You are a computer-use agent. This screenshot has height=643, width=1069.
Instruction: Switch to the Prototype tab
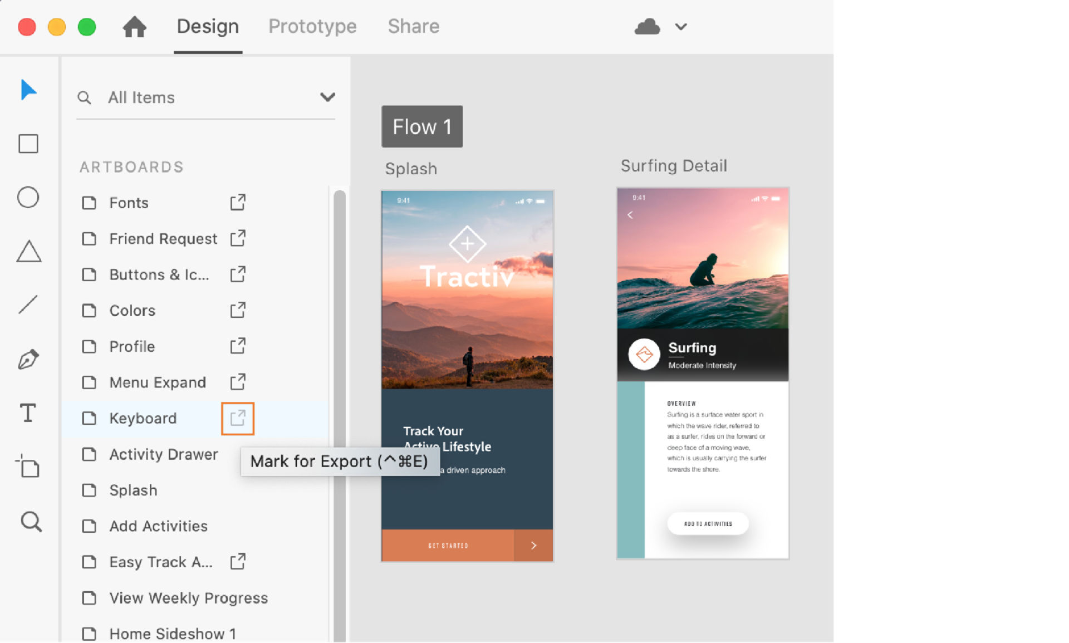click(x=312, y=26)
